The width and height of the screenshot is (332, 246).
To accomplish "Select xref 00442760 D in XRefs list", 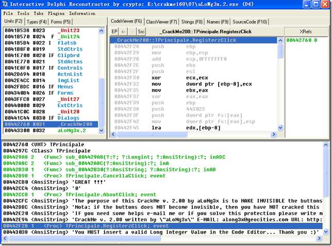I will pos(302,40).
